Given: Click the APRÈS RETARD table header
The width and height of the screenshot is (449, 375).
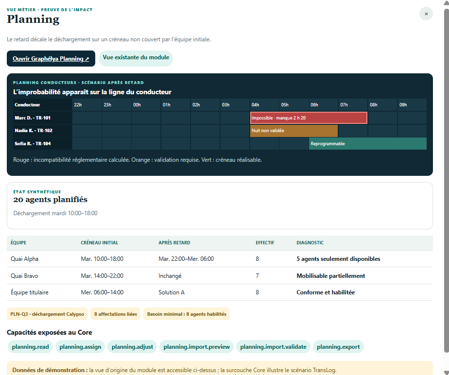Looking at the screenshot, I should pos(174,243).
